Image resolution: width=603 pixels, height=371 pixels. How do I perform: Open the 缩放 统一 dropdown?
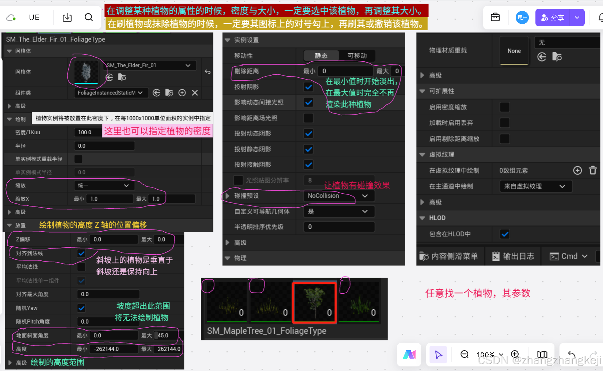(104, 185)
